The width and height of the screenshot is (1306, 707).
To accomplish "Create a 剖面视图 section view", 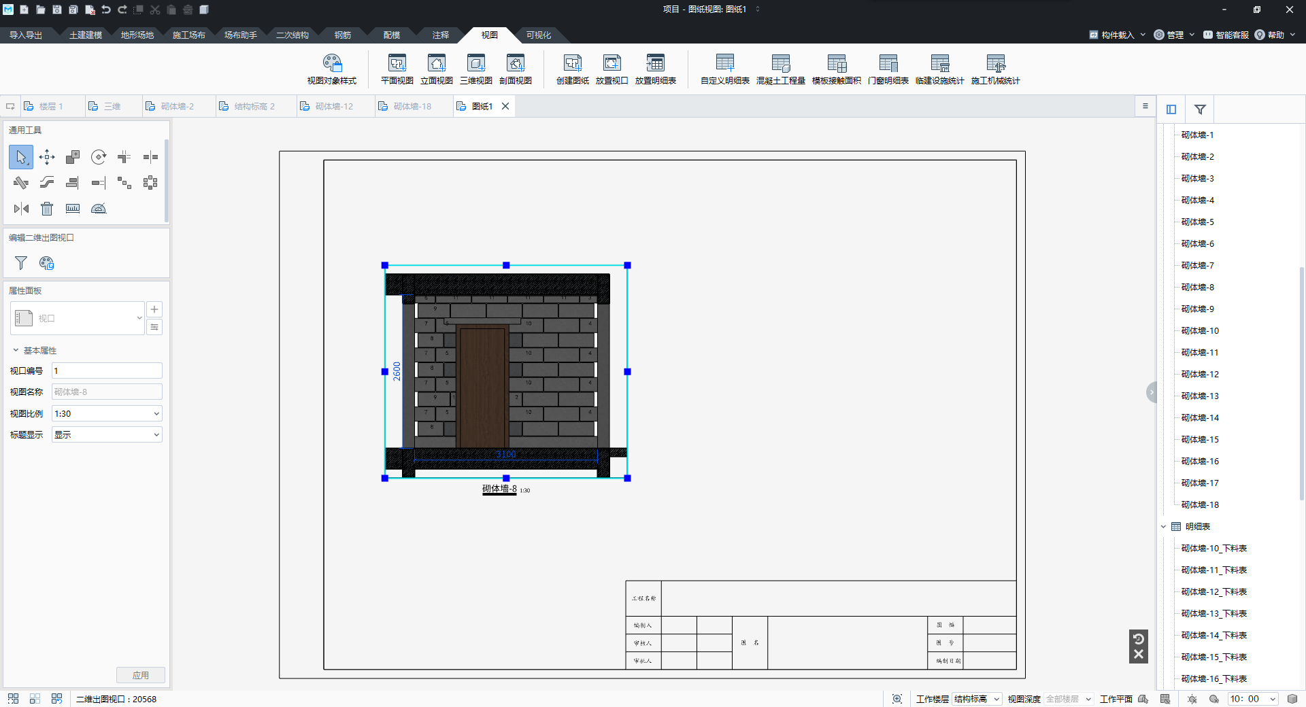I will 516,69.
